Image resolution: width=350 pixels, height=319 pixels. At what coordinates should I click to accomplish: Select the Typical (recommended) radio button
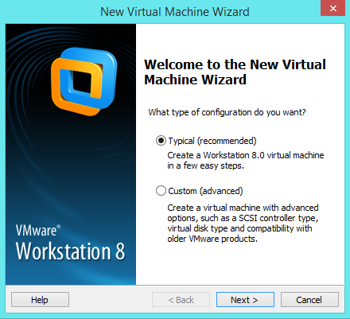161,141
